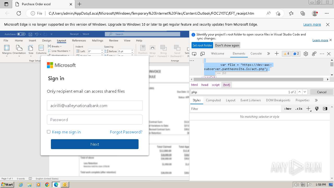Toggle the .cls element classes button
The height and width of the screenshot is (188, 334).
pyautogui.click(x=299, y=109)
